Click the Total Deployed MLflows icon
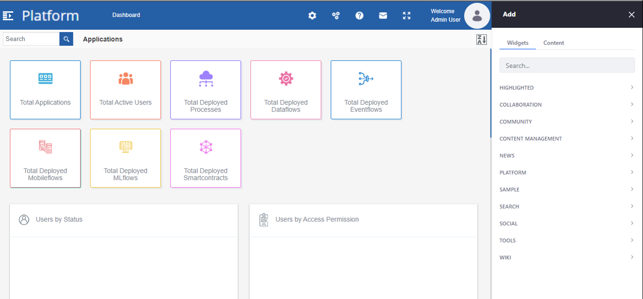643x299 pixels. coord(126,147)
